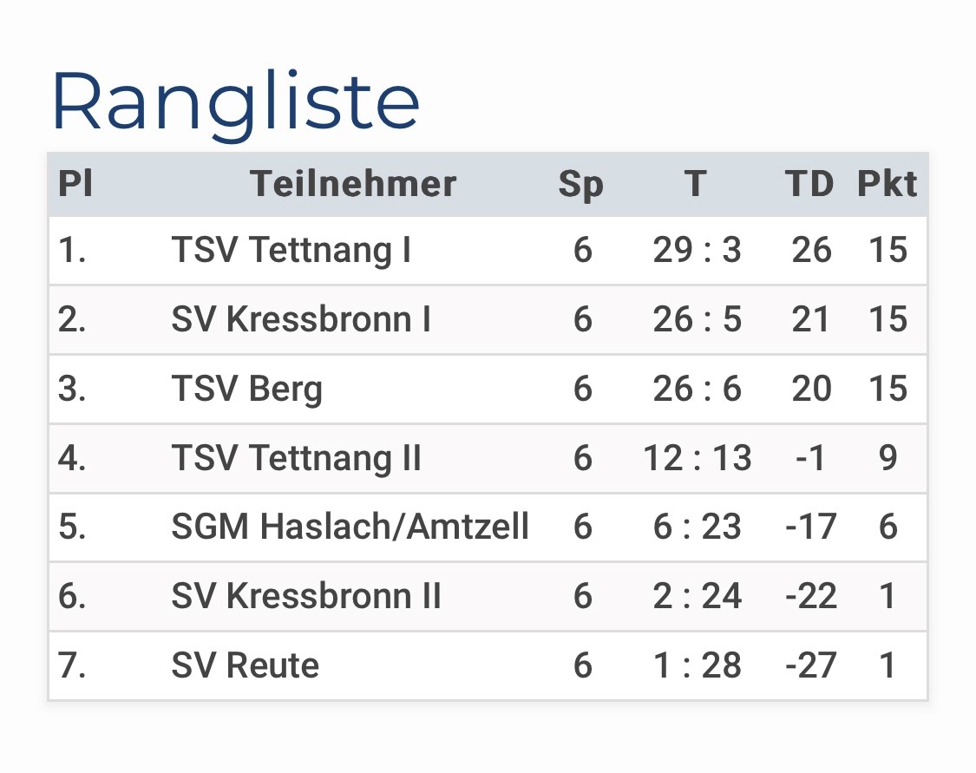Click the goal difference -27 cell

810,665
